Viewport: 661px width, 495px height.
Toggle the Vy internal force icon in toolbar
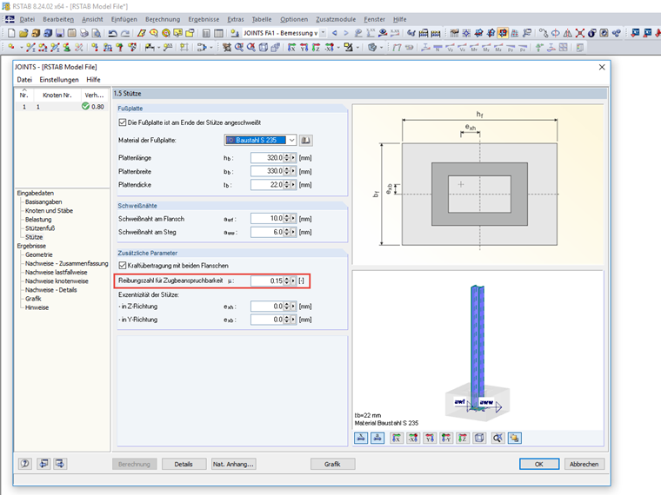[x=450, y=48]
